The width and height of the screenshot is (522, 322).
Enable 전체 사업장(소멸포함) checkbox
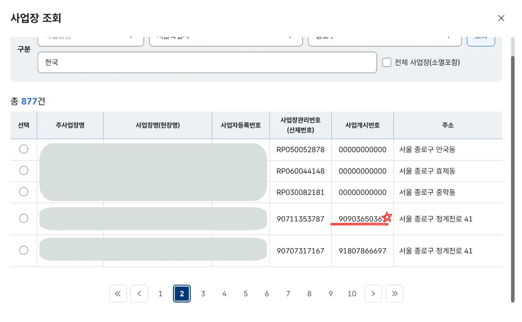387,62
